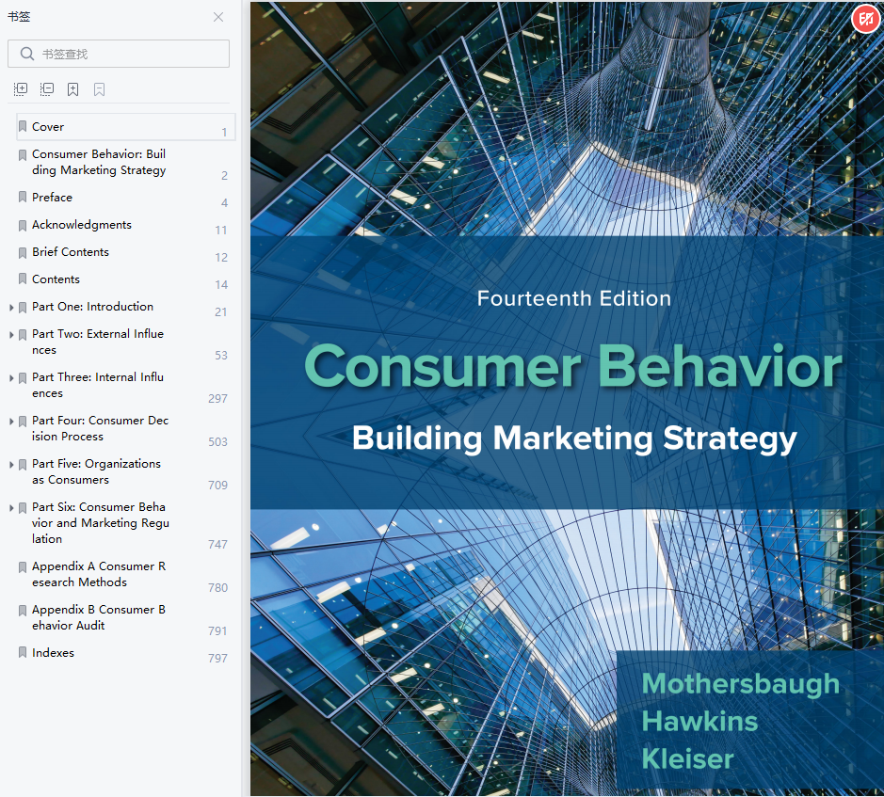Jump to the Indexes bookmark
The image size is (884, 797).
(x=53, y=653)
